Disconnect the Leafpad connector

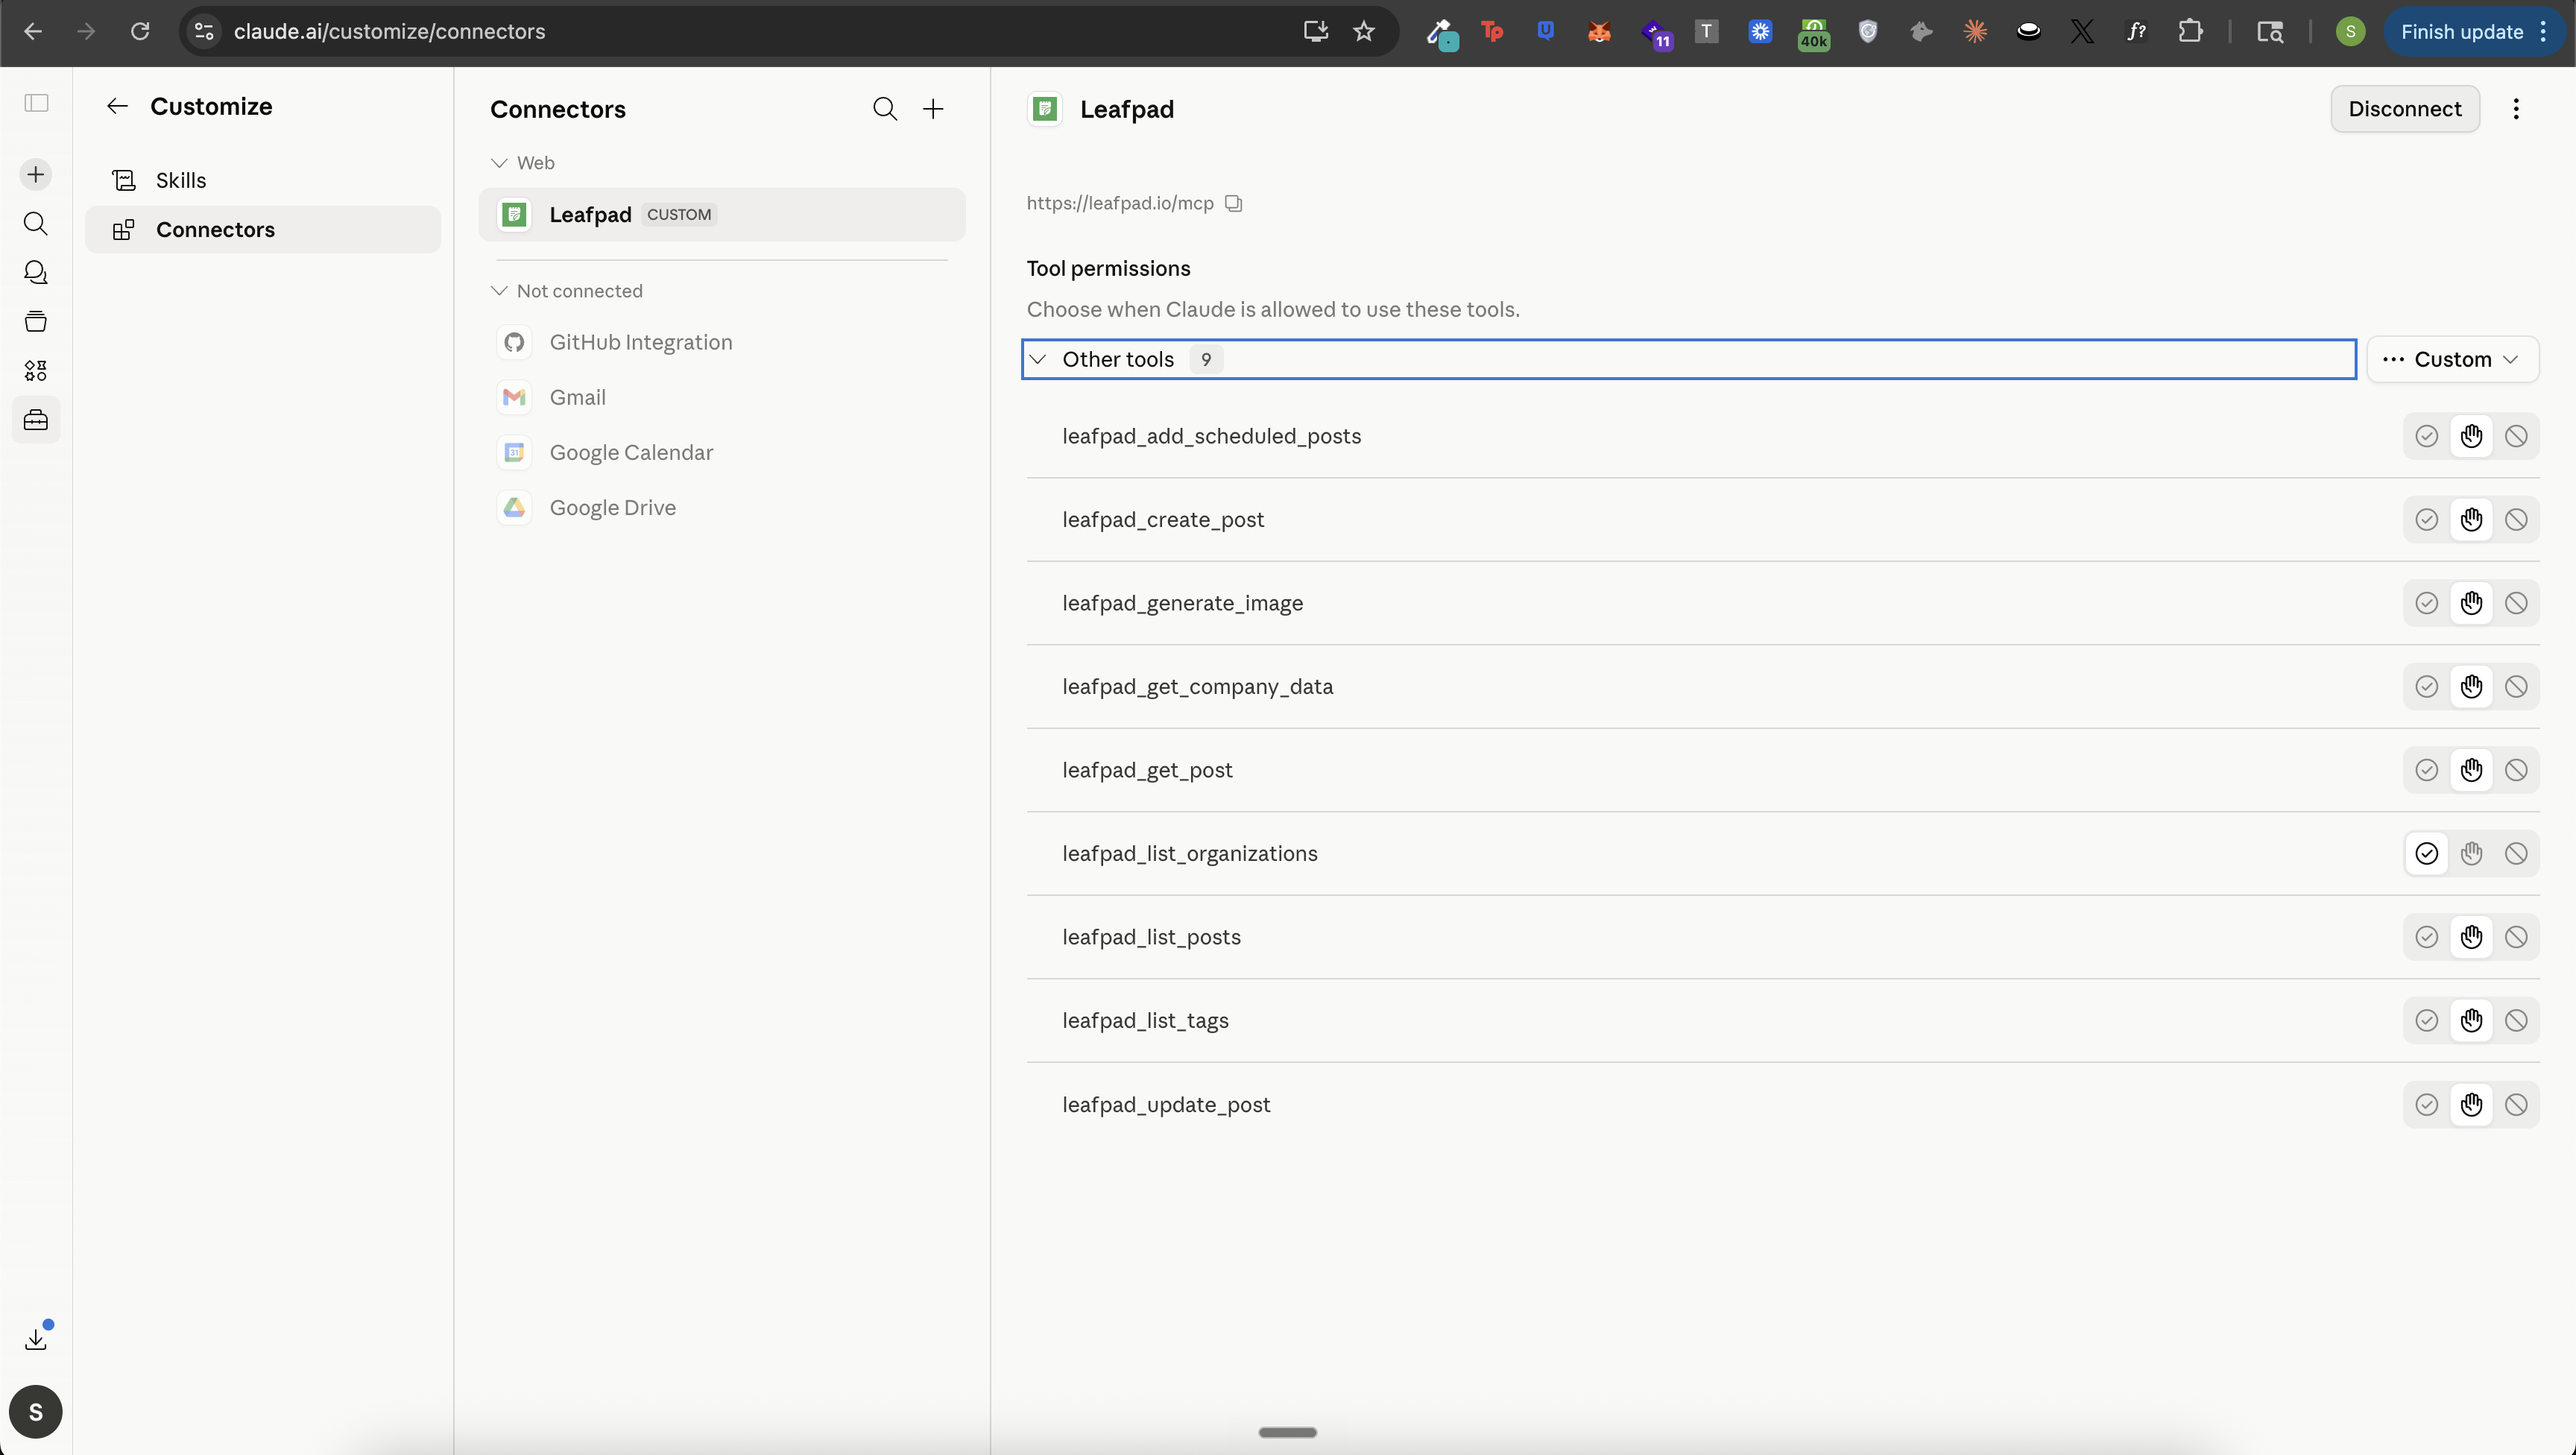pos(2404,109)
